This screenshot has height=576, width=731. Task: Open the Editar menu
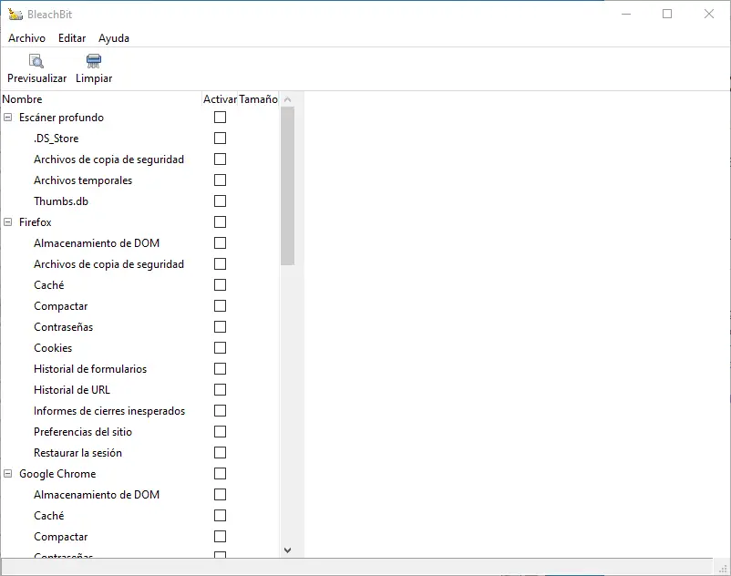pyautogui.click(x=72, y=38)
